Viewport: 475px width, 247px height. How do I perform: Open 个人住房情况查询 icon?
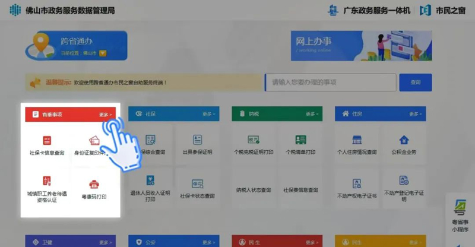357,141
